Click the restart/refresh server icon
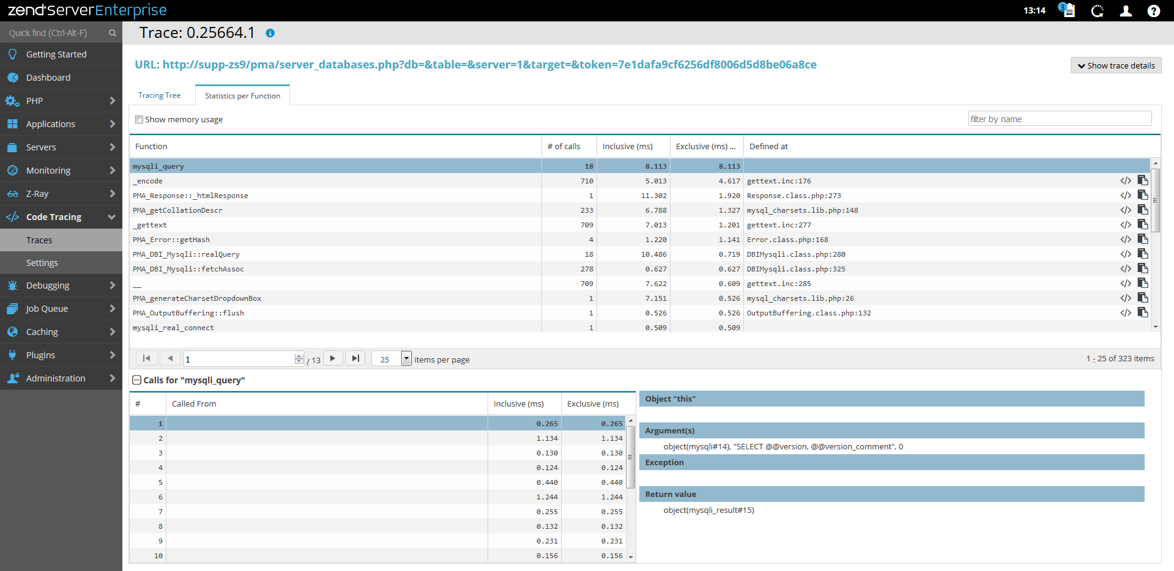 (x=1098, y=11)
